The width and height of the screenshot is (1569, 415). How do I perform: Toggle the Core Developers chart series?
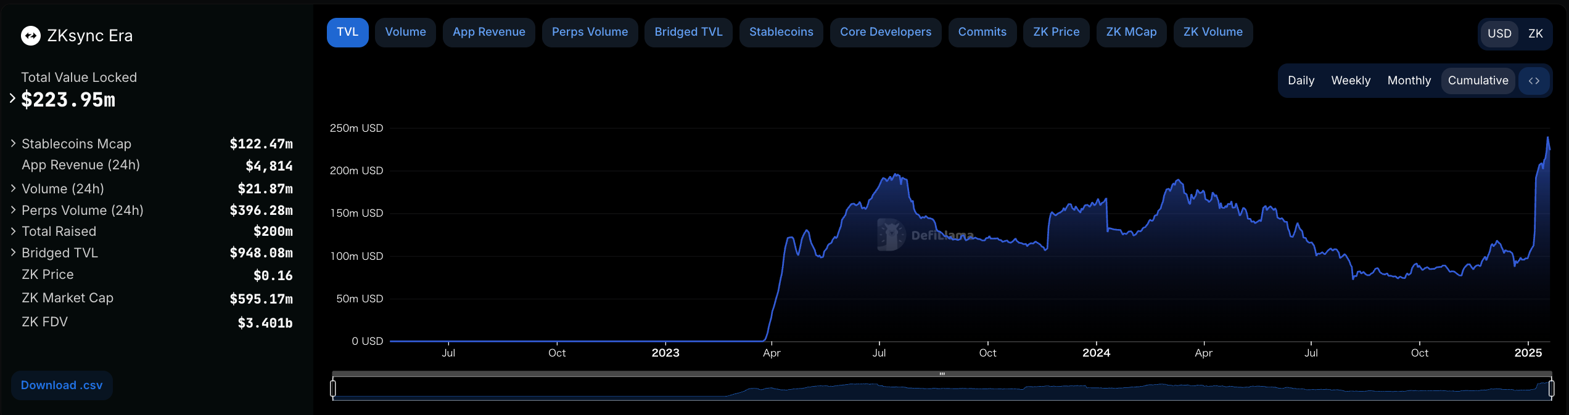tap(886, 32)
